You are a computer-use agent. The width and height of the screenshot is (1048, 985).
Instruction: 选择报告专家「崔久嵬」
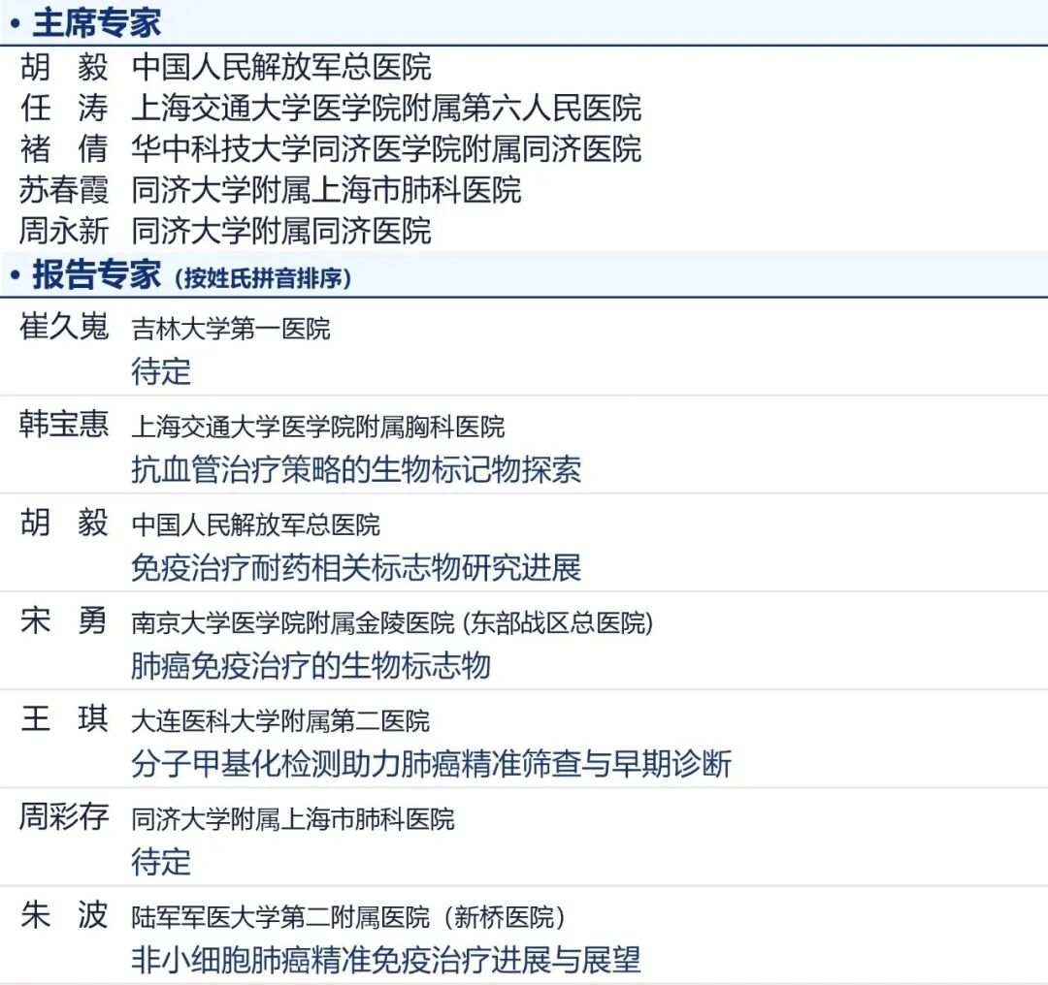(x=61, y=330)
